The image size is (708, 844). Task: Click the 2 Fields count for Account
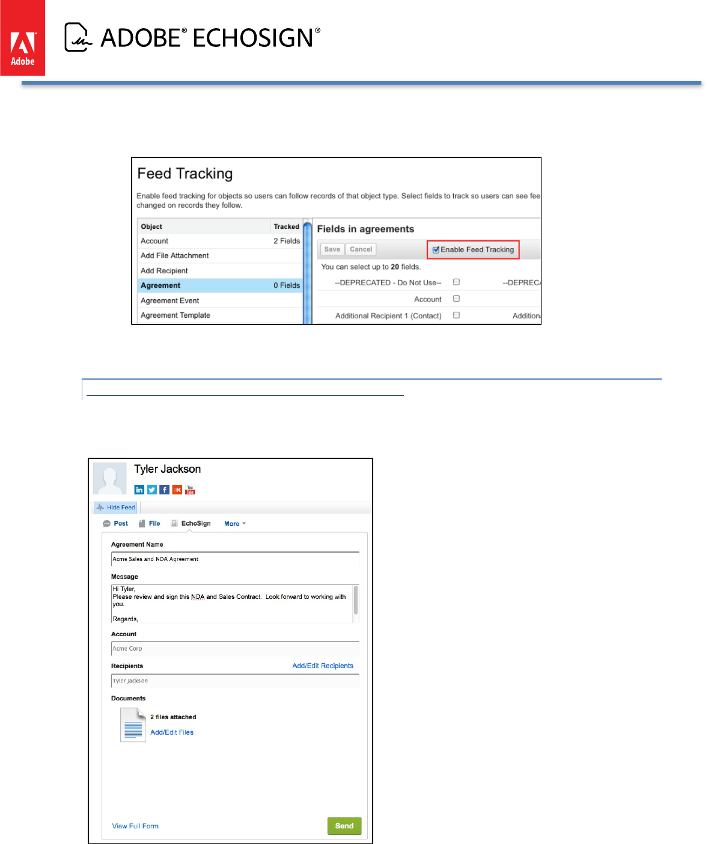click(287, 241)
